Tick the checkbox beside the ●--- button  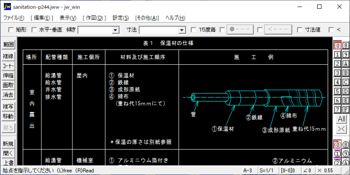tap(222, 30)
